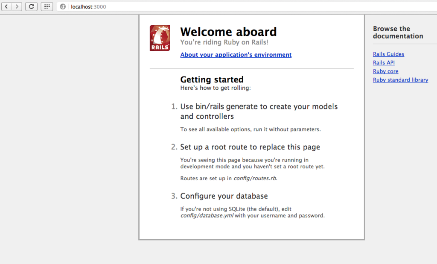Screen dimensions: 437x264
Task: Click the site info globe icon
Action: 63,7
